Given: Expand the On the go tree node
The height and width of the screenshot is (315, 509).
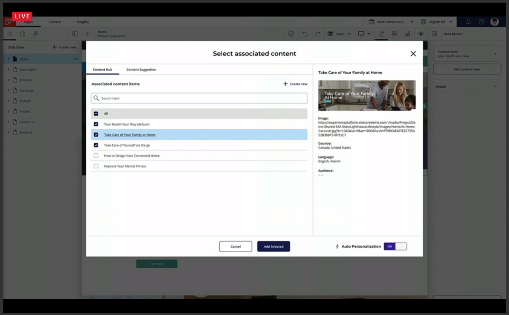Looking at the screenshot, I should pos(9,91).
